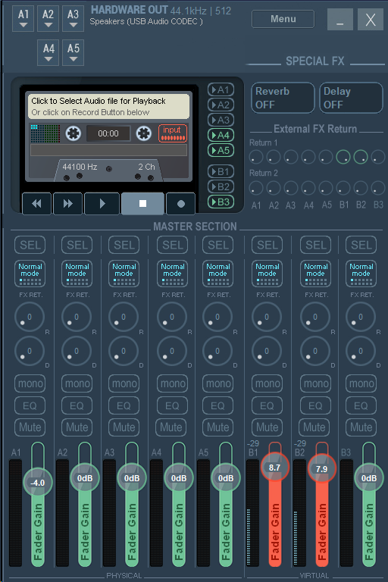The image size is (388, 582).
Task: Open the A2 hardware output device dropdown
Action: pyautogui.click(x=48, y=18)
